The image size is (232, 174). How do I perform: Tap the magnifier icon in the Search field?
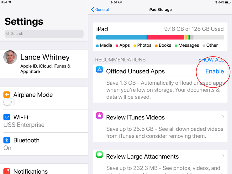pos(8,34)
